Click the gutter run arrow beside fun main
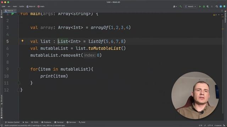 (13, 14)
